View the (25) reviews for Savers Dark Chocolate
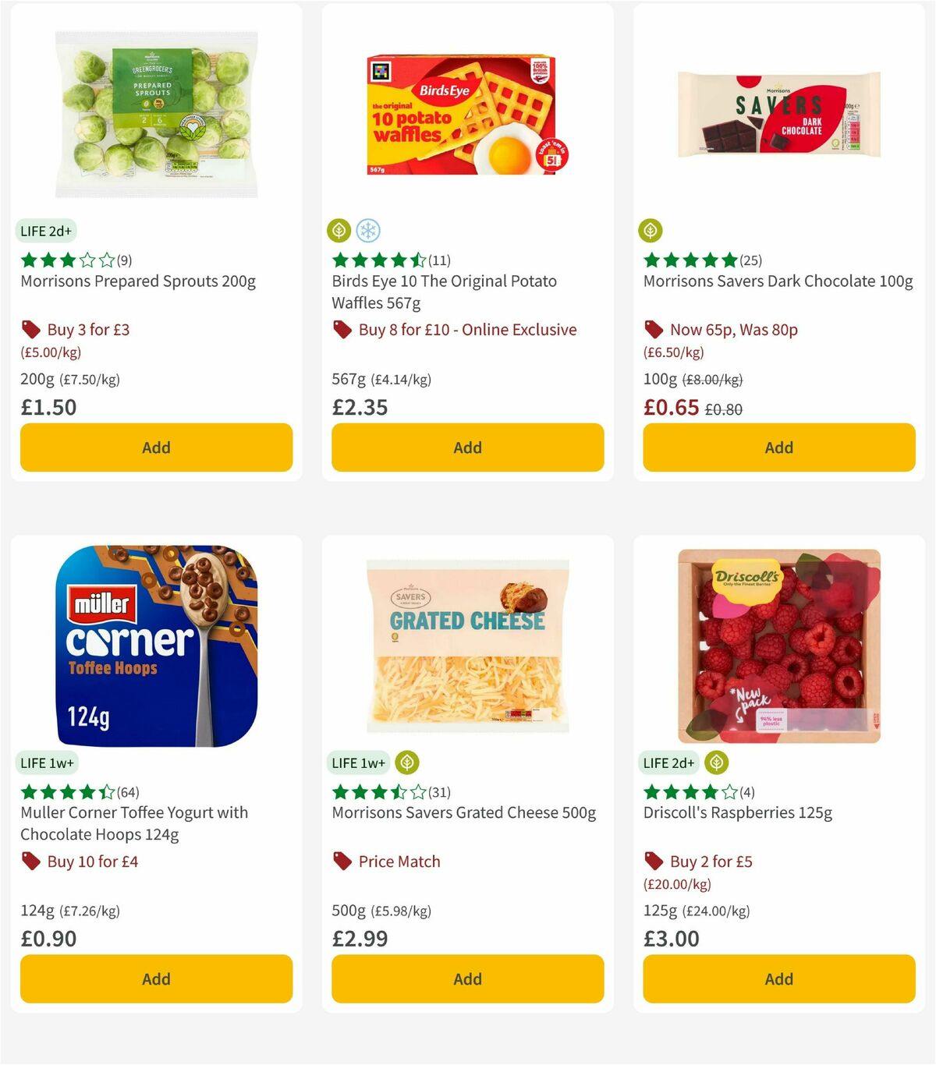The height and width of the screenshot is (1065, 936). pyautogui.click(x=752, y=260)
